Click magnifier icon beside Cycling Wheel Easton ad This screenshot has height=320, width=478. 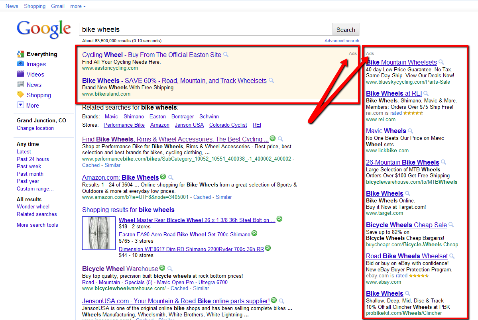(x=226, y=55)
